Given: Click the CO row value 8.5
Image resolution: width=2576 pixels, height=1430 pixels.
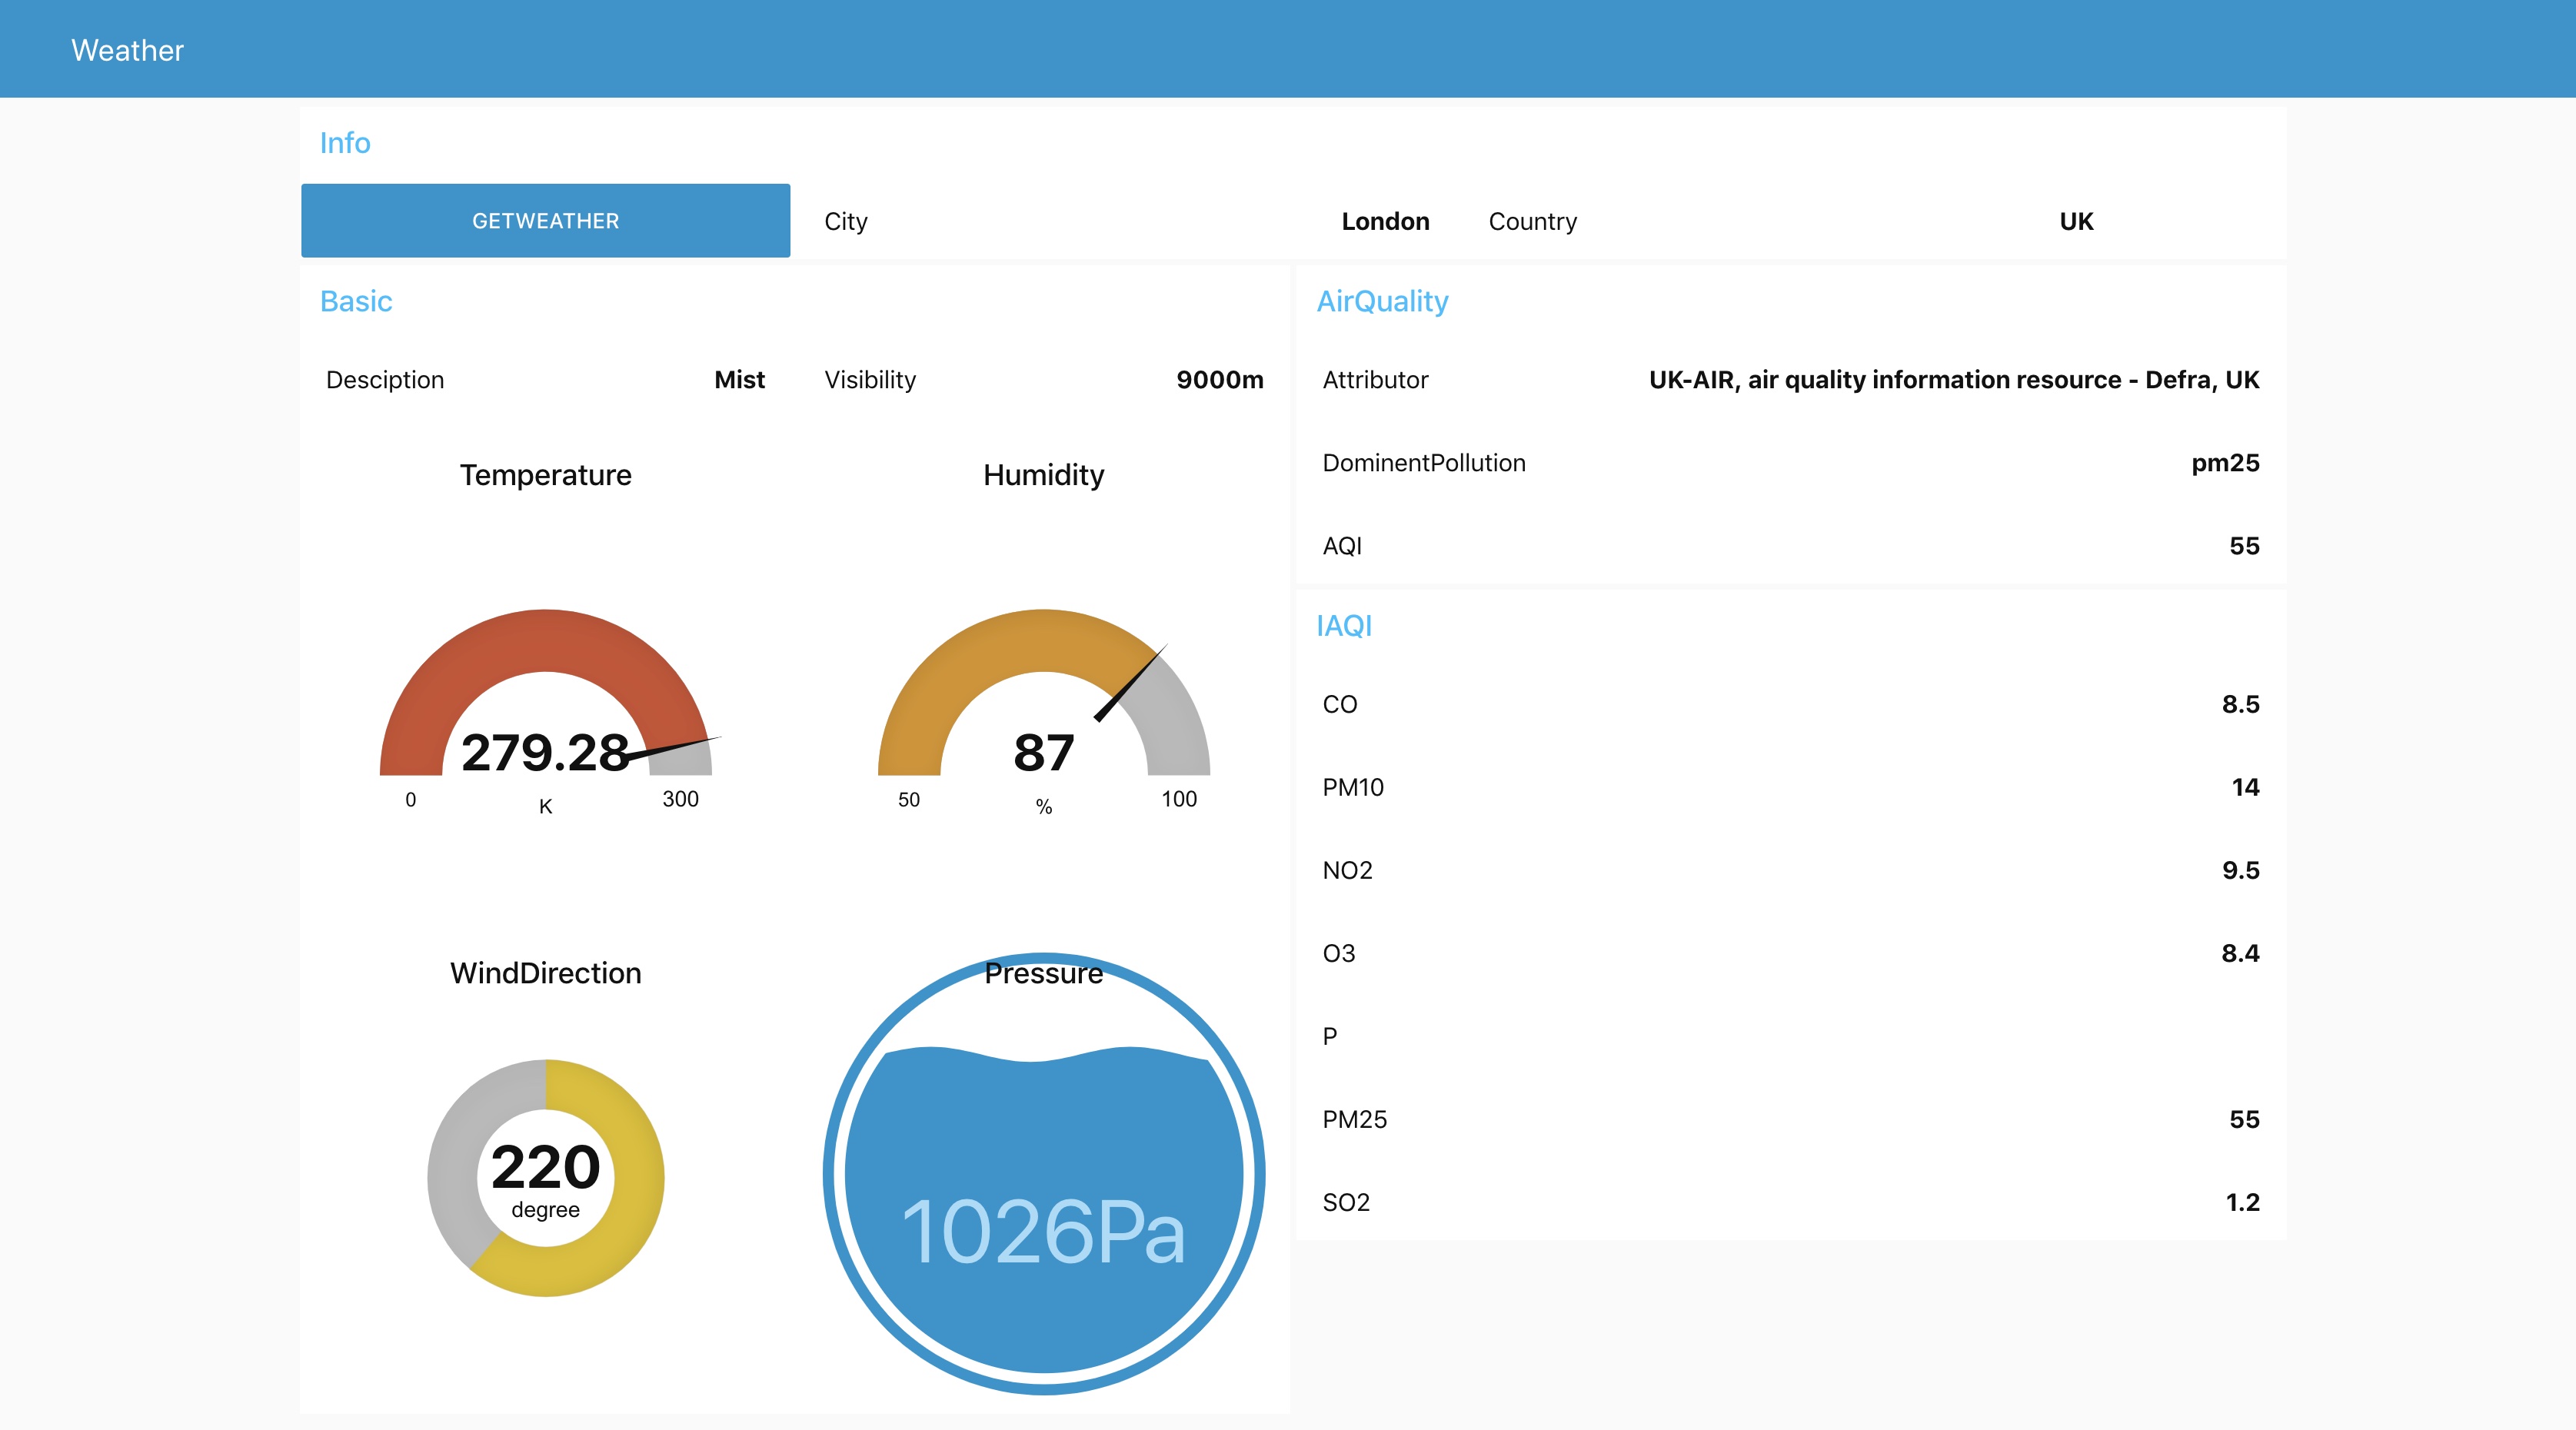Looking at the screenshot, I should [2240, 704].
